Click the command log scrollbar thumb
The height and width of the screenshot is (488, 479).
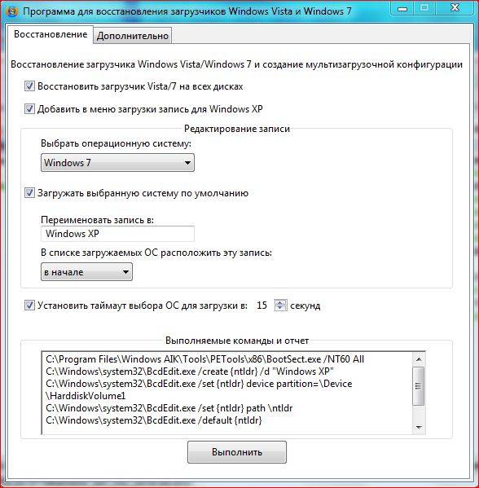point(419,386)
